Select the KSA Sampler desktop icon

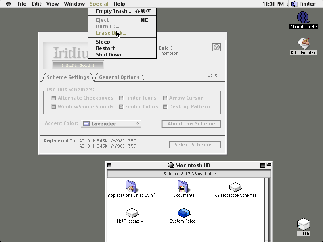(x=303, y=43)
